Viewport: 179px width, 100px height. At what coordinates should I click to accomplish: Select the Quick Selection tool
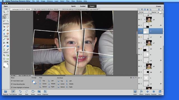coord(8,21)
